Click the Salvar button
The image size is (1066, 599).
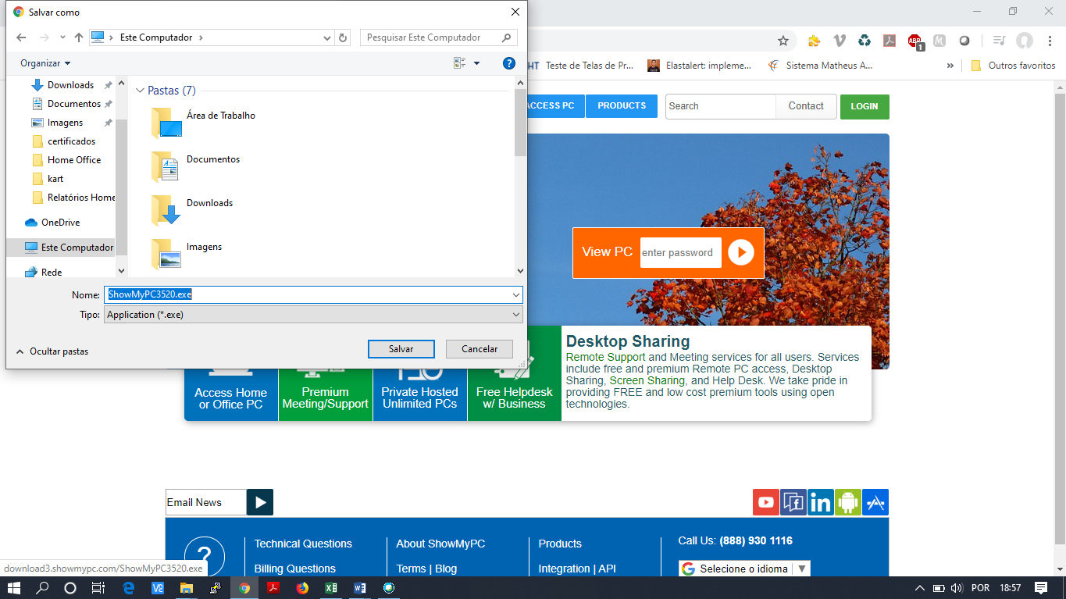click(x=401, y=349)
